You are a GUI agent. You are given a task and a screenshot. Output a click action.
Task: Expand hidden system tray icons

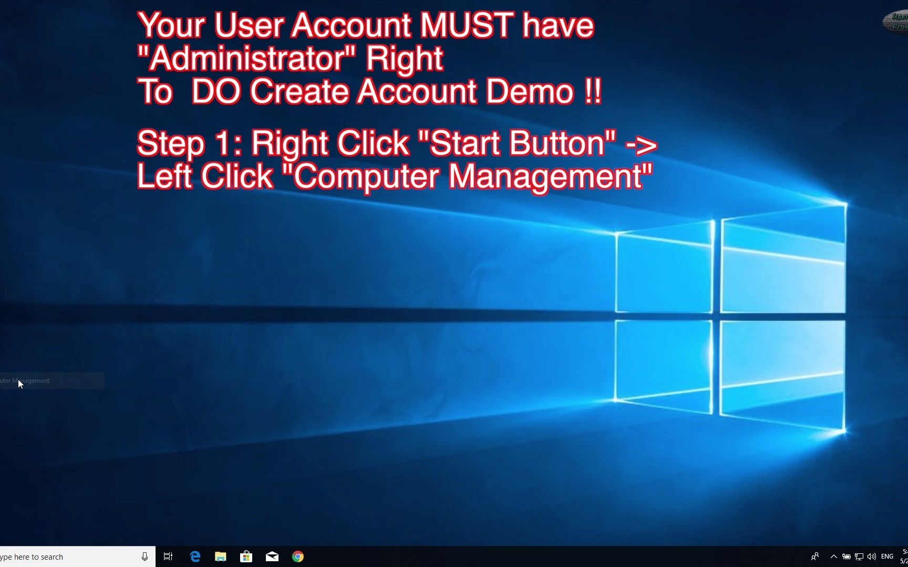pos(834,556)
